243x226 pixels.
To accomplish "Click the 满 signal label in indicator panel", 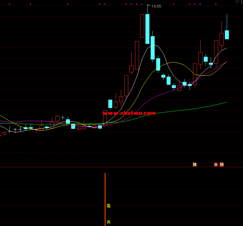I will tap(109, 222).
